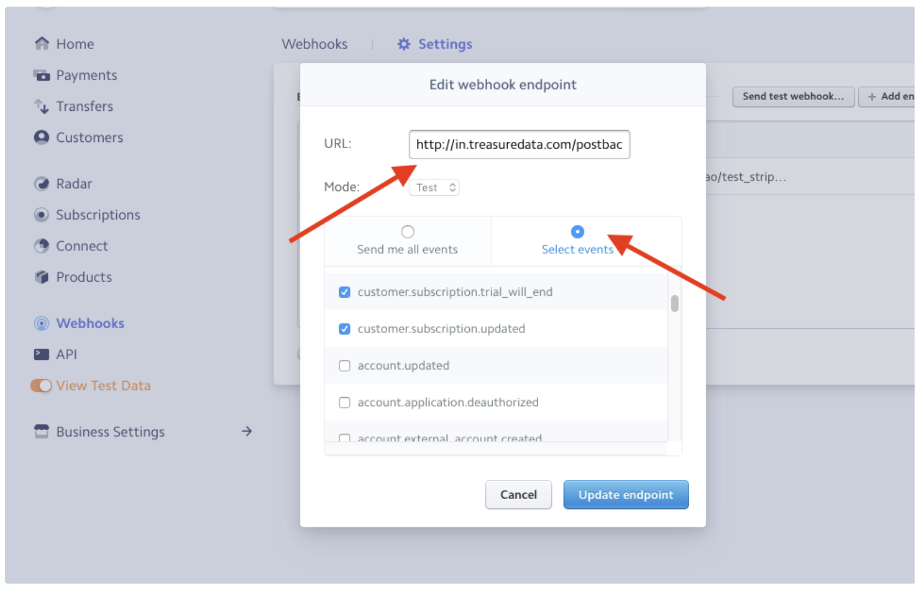Click the Update endpoint button
This screenshot has height=593, width=923.
626,495
